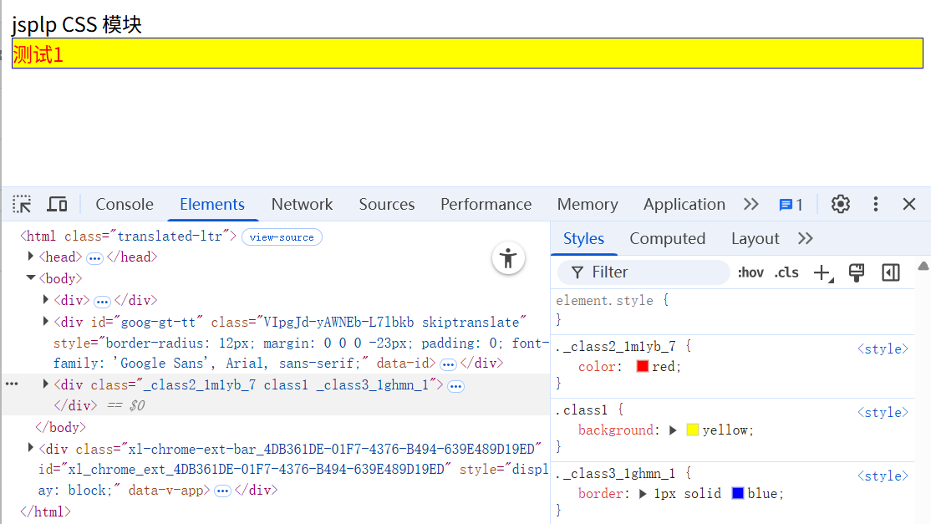Toggle the device toolbar icon
This screenshot has height=524, width=931.
tap(57, 204)
